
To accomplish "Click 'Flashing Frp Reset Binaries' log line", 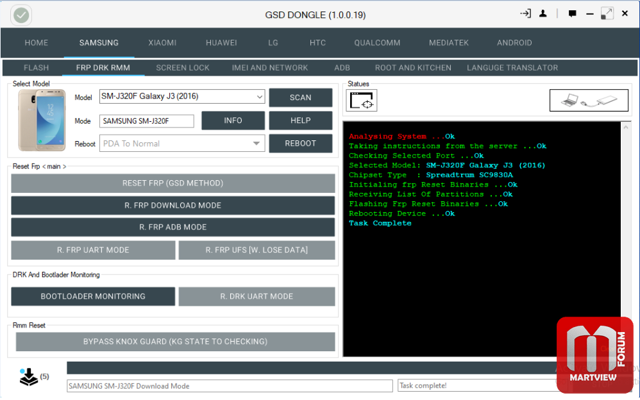I will tap(428, 204).
